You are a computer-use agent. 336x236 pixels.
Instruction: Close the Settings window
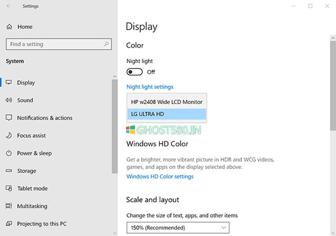tap(327, 6)
